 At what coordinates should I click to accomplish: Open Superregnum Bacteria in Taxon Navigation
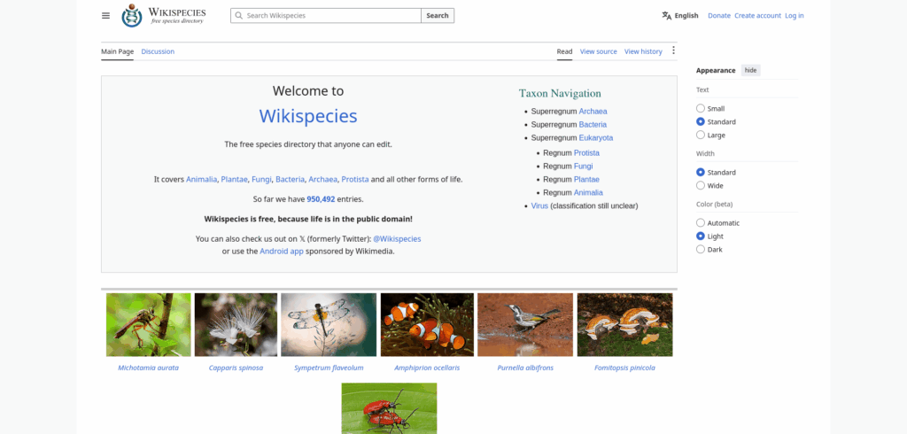pos(593,124)
